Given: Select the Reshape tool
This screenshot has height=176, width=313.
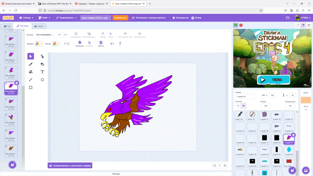Looking at the screenshot, I should 42,56.
